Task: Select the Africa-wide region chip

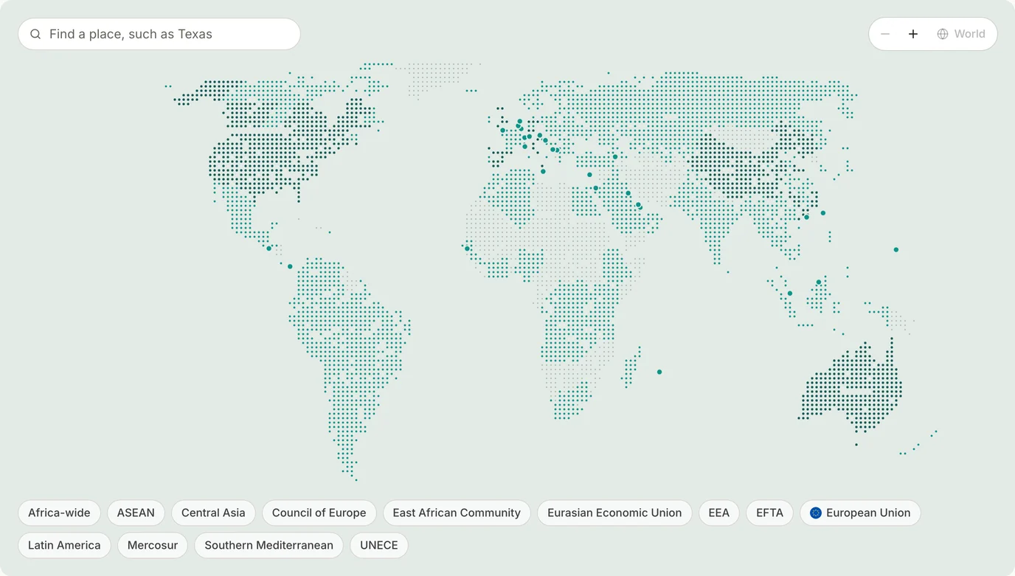Action: click(x=59, y=513)
